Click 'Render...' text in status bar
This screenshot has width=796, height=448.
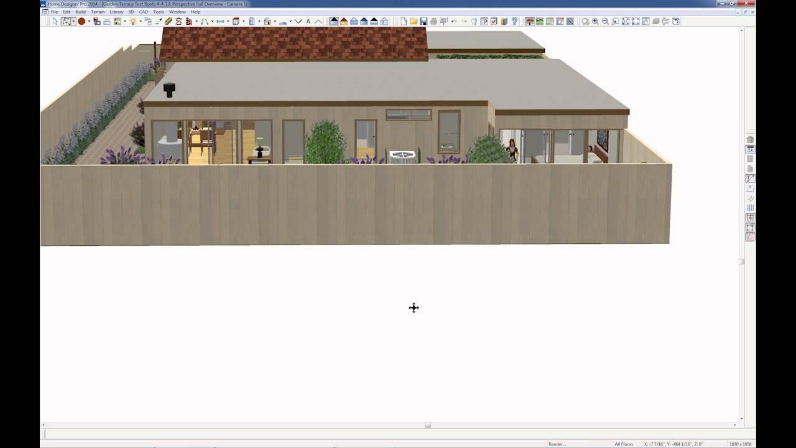[557, 444]
